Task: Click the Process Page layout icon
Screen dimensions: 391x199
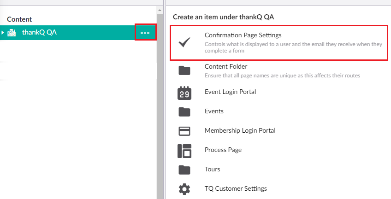Action: click(x=184, y=151)
